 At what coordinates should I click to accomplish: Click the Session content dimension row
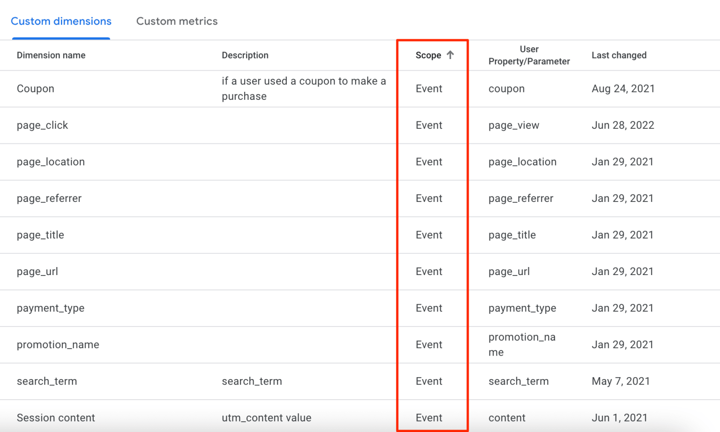[x=56, y=417]
